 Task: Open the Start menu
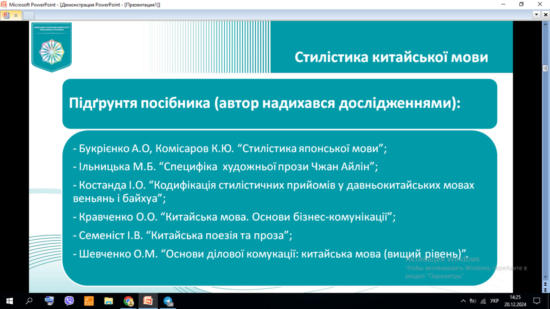(9, 301)
